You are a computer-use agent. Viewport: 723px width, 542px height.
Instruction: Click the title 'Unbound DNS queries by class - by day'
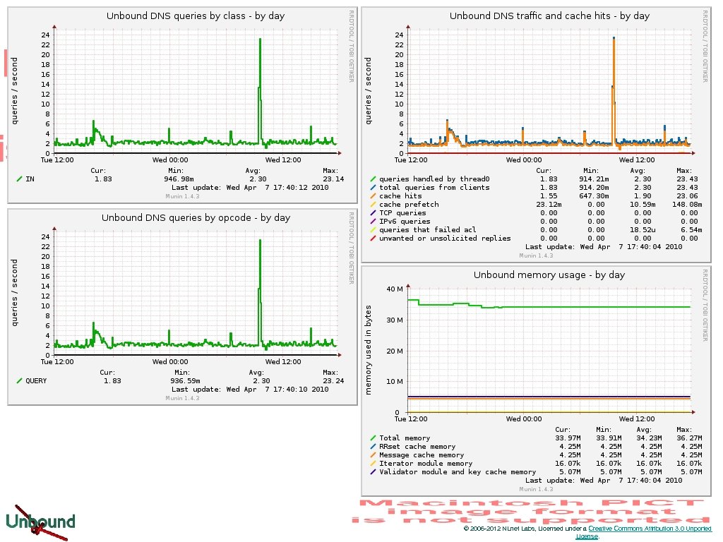coord(196,16)
